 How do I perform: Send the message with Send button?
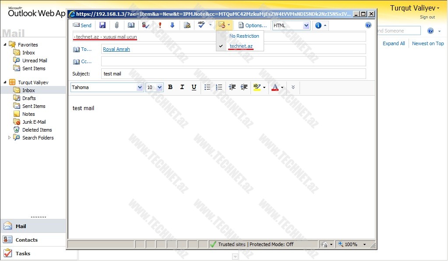82,25
